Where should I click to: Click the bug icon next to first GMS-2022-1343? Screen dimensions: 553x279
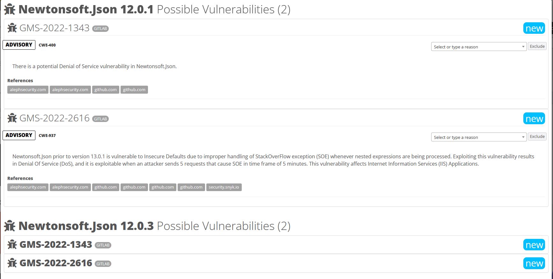[x=12, y=28]
